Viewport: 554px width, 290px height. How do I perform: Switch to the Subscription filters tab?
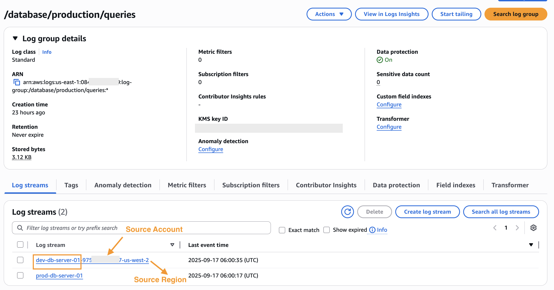click(251, 185)
